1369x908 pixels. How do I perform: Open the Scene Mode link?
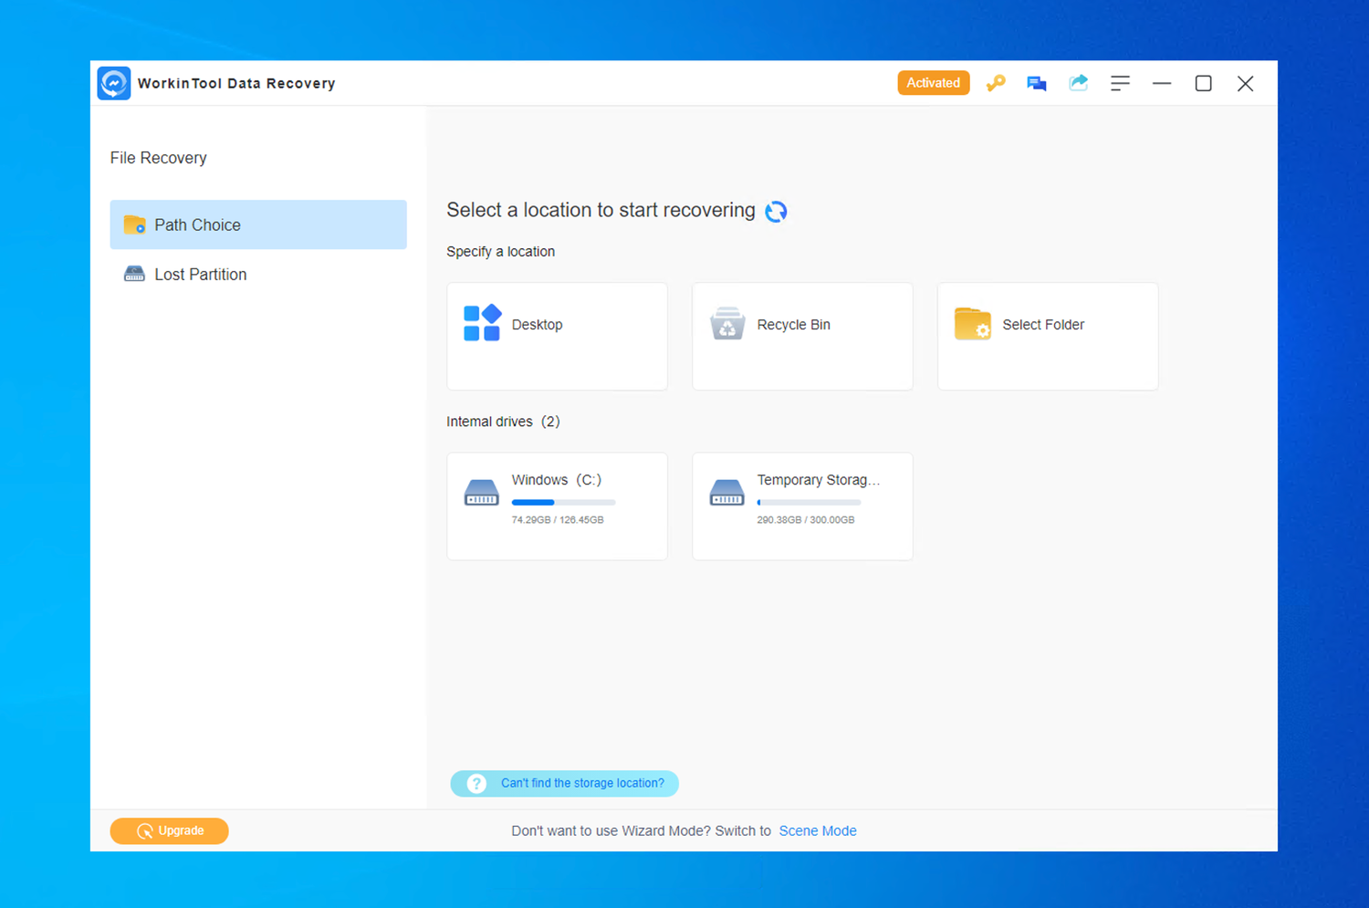[818, 830]
